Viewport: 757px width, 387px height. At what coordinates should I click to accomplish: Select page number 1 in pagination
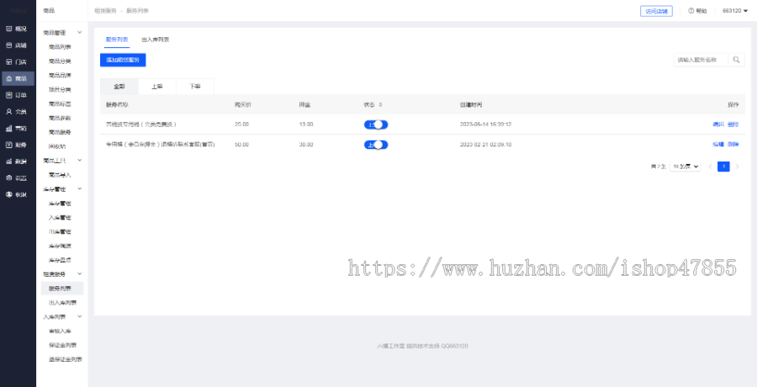tap(723, 167)
